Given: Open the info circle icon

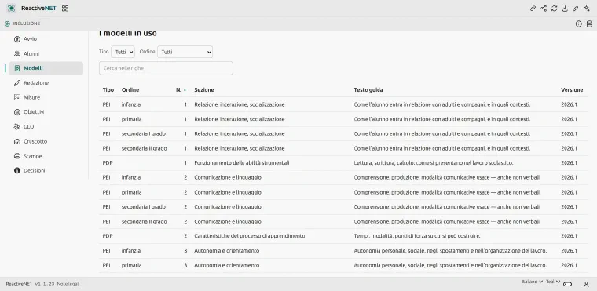Looking at the screenshot, I should pos(579,24).
